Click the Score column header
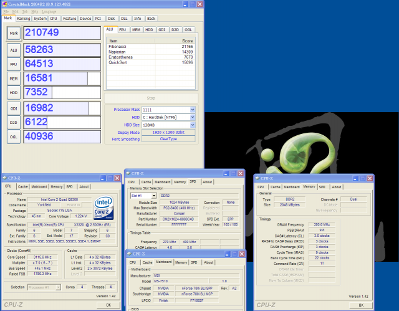Screen dimensions: 399x311 [x=175, y=41]
